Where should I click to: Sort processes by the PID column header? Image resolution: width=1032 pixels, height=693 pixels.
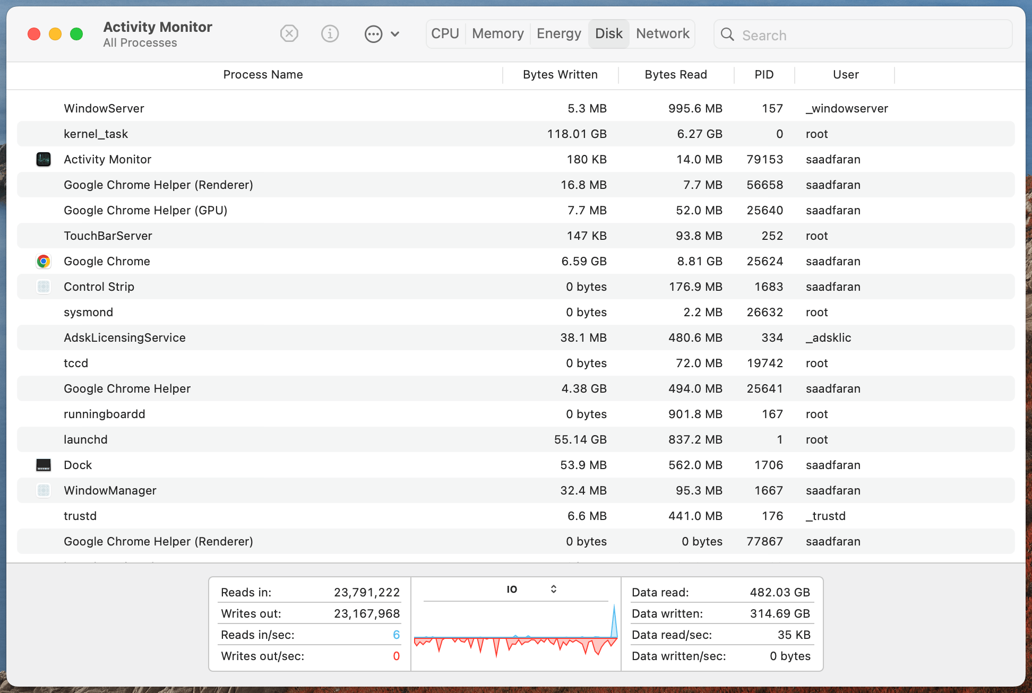click(764, 75)
